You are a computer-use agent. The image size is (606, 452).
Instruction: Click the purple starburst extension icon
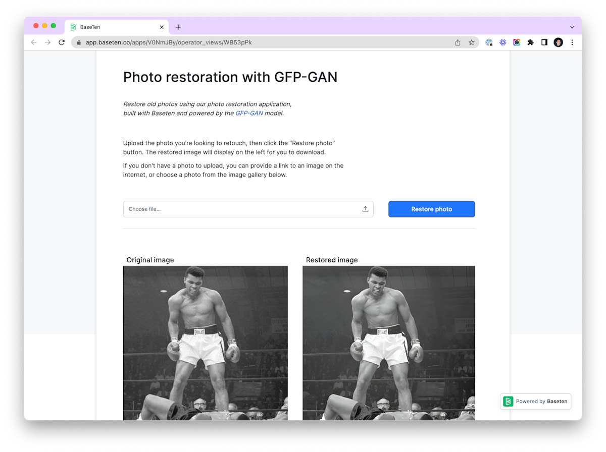[x=503, y=42]
